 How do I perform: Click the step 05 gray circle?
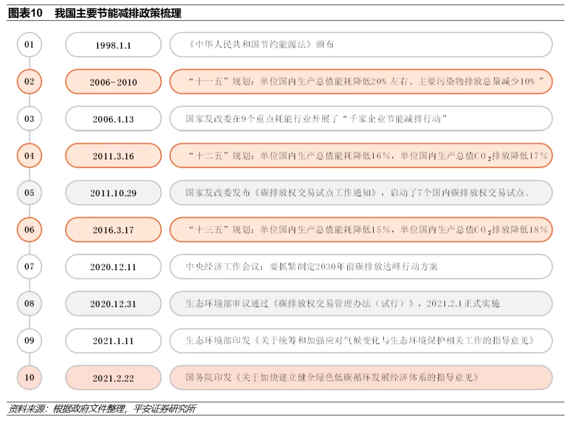(29, 193)
